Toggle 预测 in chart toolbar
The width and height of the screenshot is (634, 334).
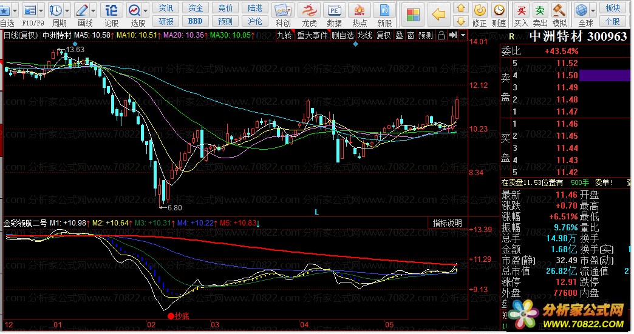pos(425,36)
